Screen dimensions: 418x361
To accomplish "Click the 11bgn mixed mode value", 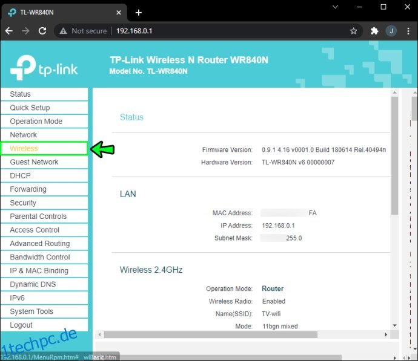I will (280, 327).
